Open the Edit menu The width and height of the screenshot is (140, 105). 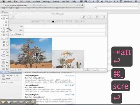tap(21, 1)
